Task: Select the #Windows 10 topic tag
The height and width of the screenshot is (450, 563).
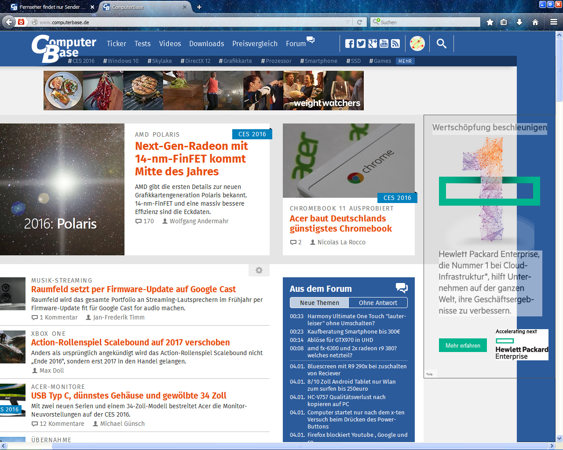Action: (x=121, y=61)
